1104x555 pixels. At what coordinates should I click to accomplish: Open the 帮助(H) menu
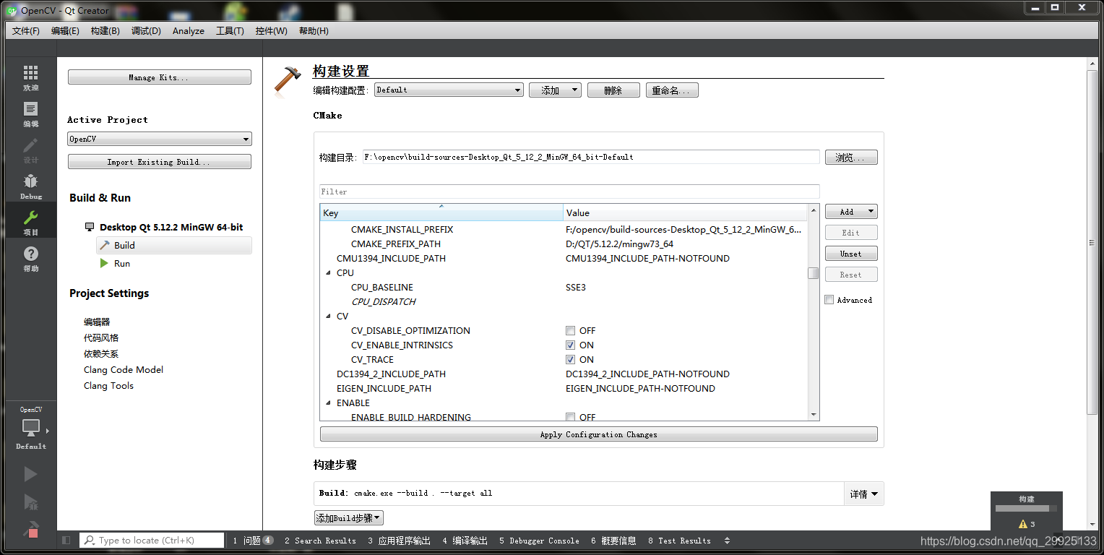(314, 31)
